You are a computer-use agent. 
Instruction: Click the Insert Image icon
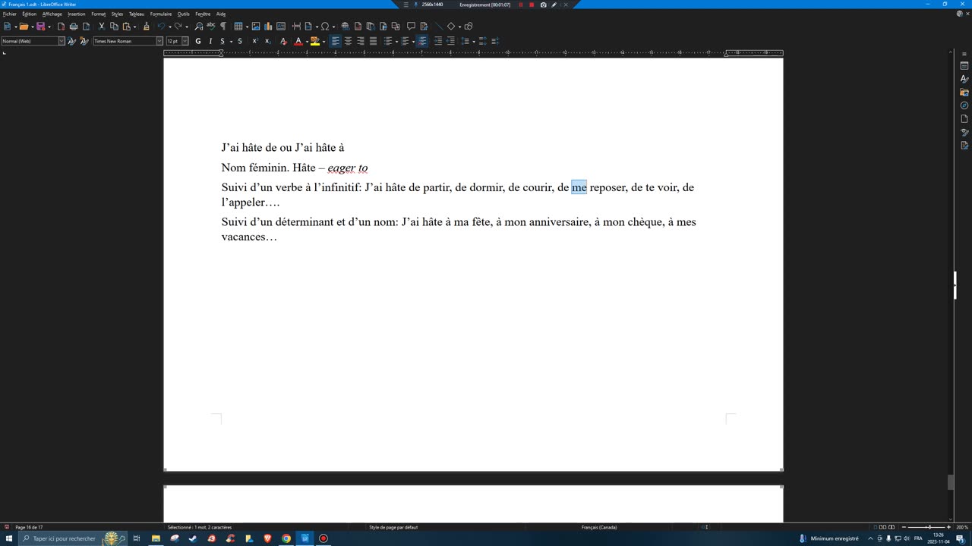coord(256,27)
